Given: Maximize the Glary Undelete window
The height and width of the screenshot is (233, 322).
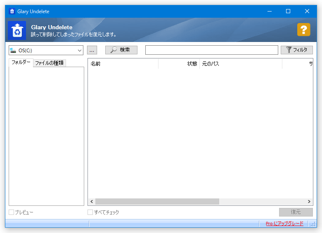Looking at the screenshot, I should click(288, 11).
